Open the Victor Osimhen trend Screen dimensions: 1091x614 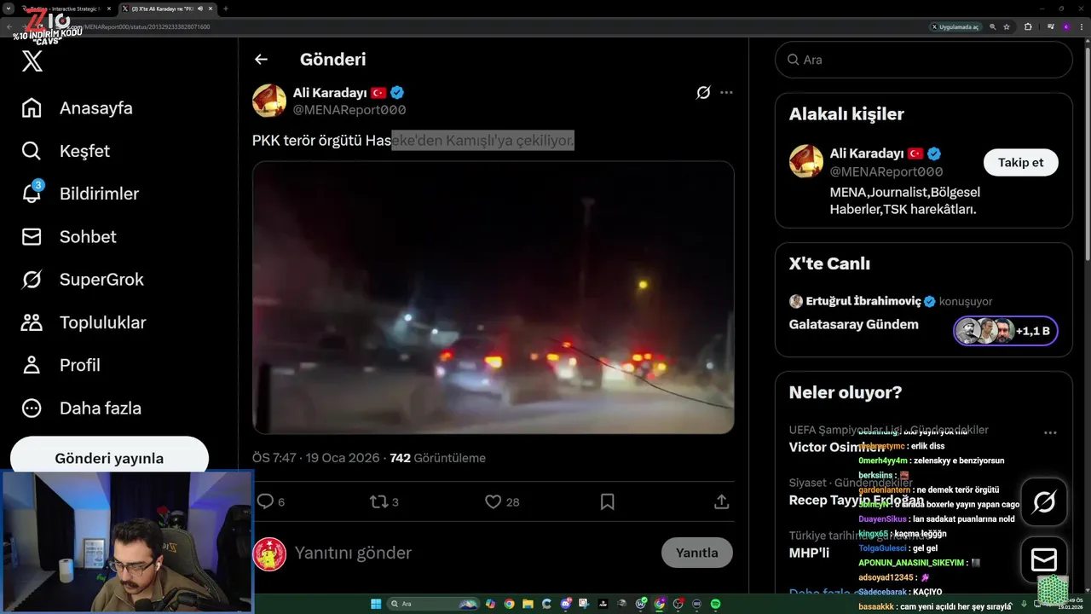point(837,447)
